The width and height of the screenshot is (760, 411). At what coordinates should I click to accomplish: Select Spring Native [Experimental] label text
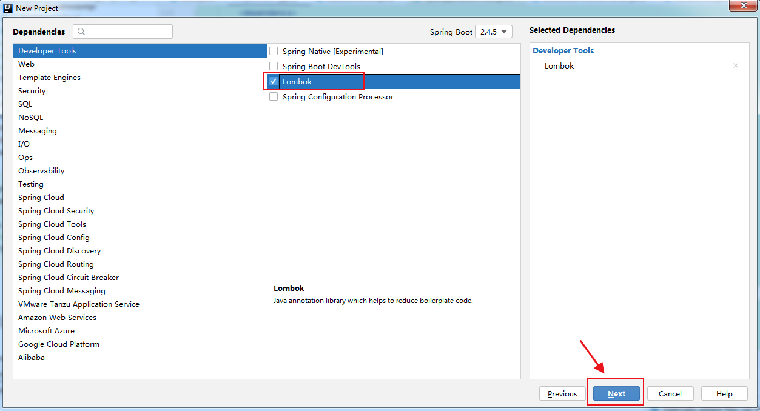point(333,52)
